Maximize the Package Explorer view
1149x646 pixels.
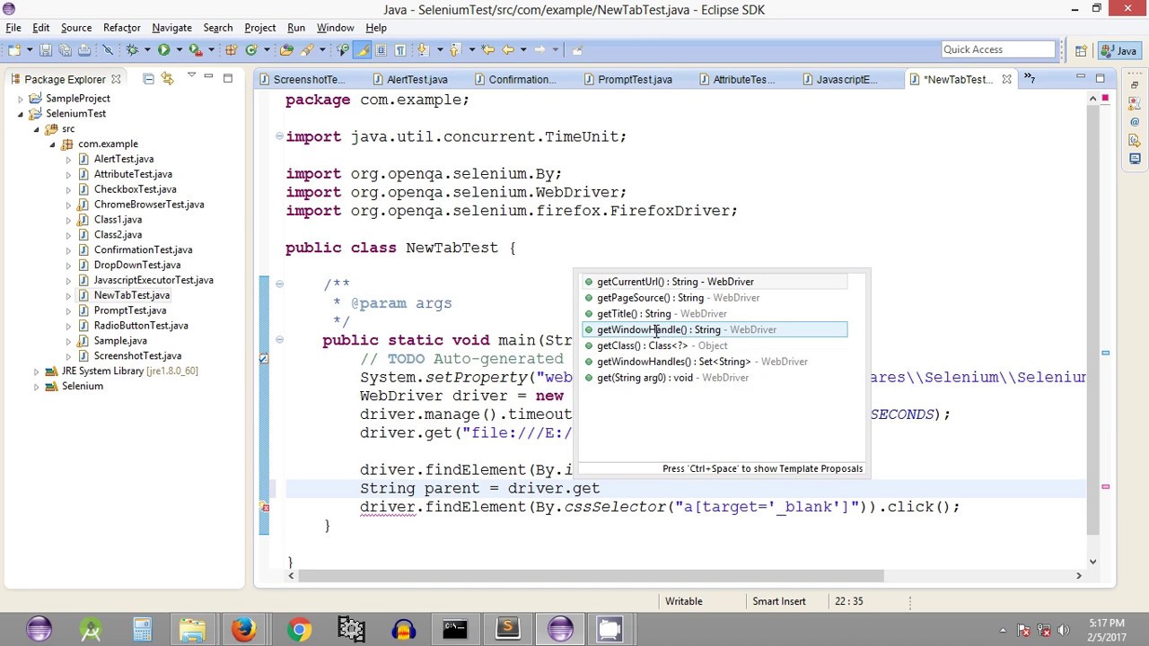click(228, 79)
